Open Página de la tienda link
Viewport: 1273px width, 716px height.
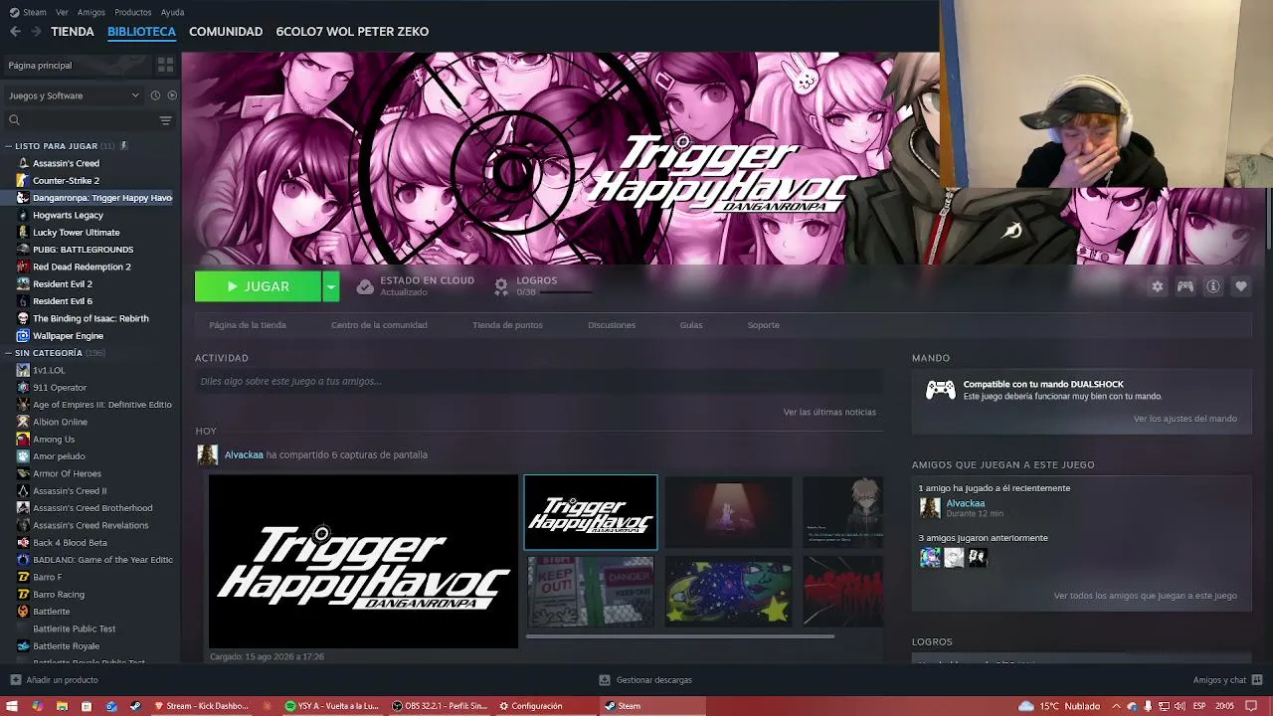point(248,325)
